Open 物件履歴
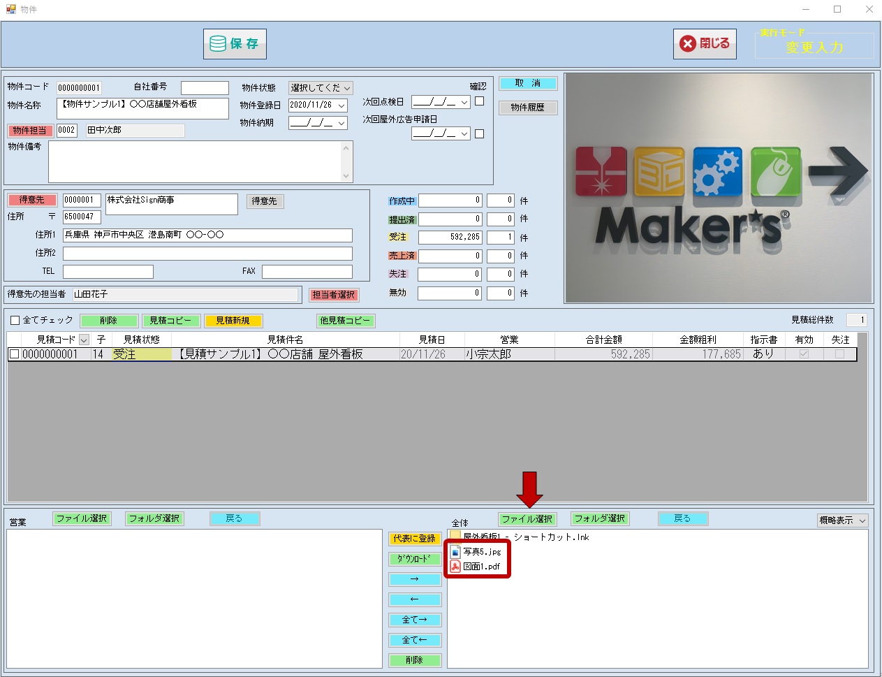 tap(528, 108)
